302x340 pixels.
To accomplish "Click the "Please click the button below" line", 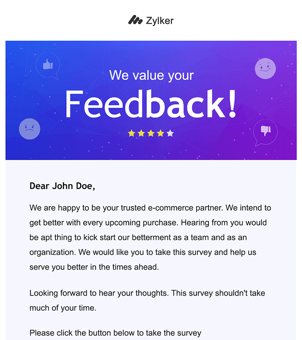I will click(115, 333).
